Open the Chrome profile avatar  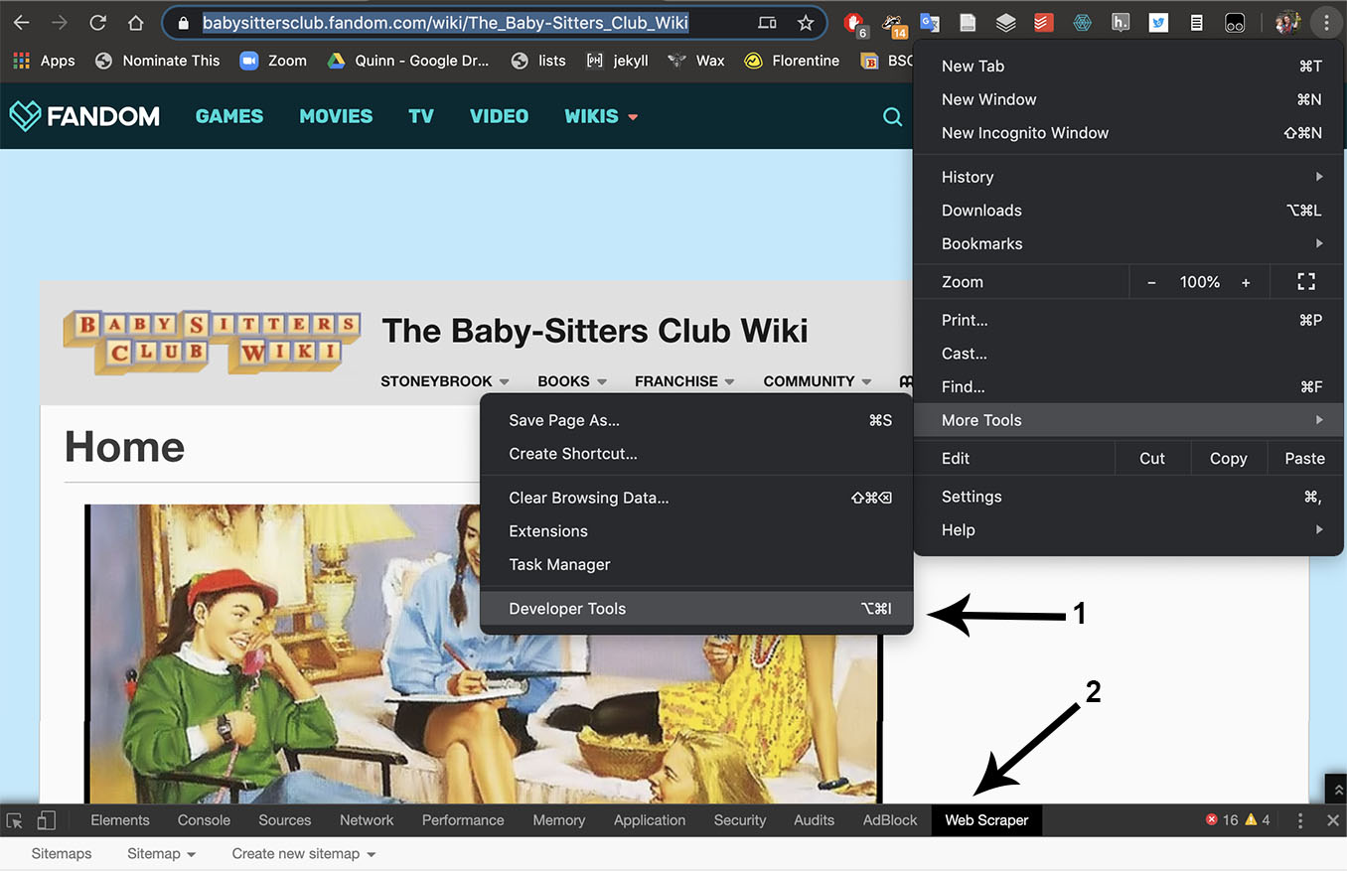1287,22
